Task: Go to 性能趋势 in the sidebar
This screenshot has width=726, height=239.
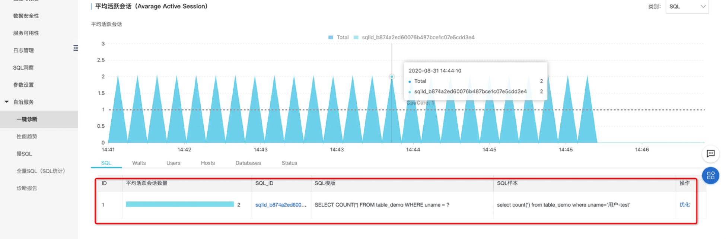Action: coord(27,137)
